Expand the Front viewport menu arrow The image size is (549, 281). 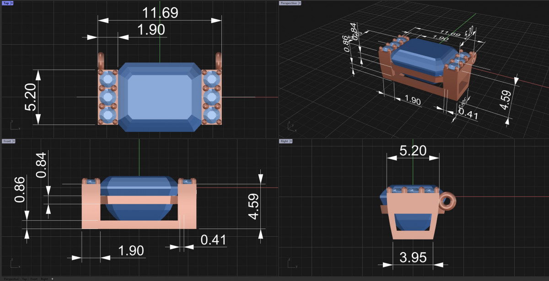(14, 141)
